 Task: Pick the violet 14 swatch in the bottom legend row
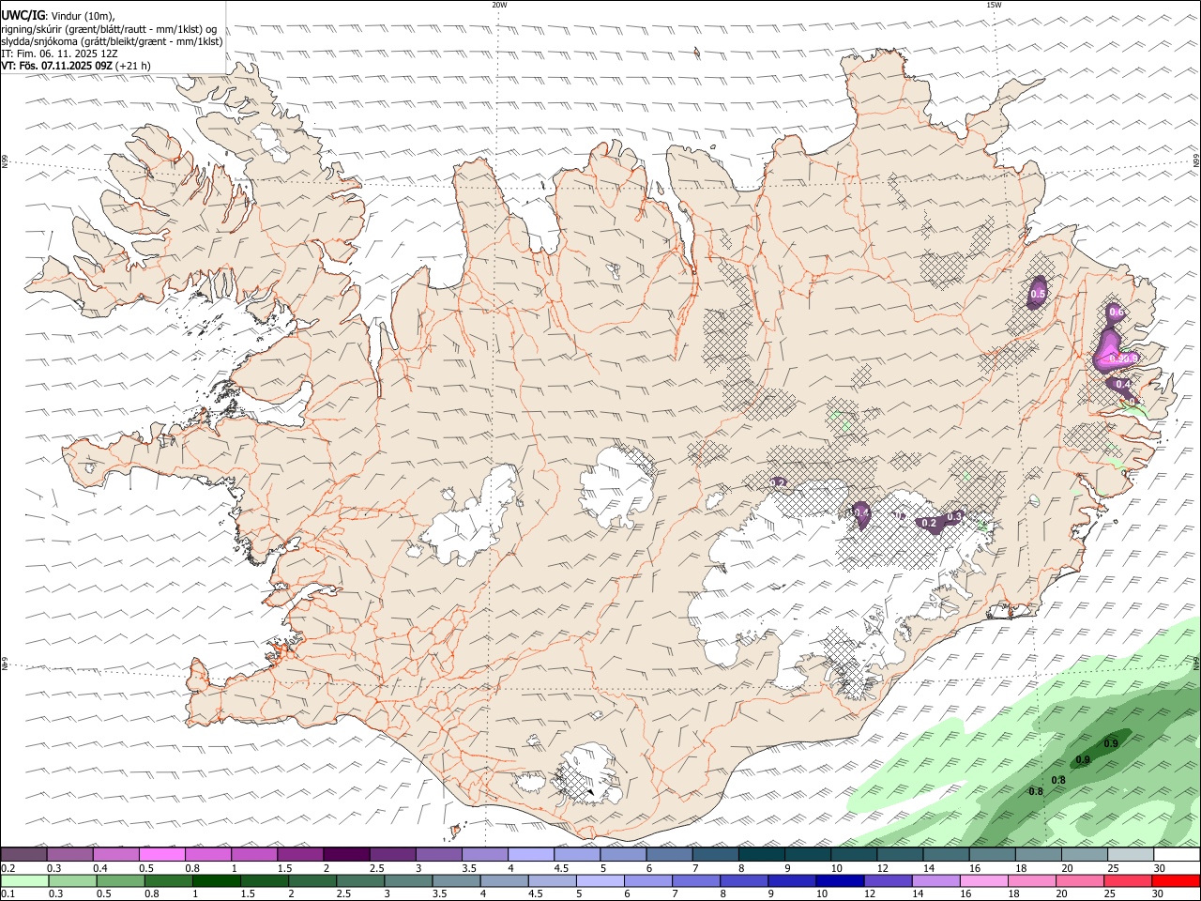pos(935,881)
